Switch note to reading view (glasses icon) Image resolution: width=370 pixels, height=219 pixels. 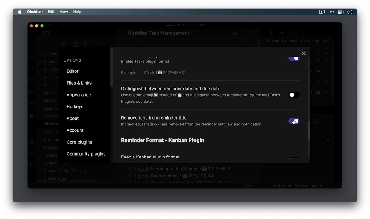tap(235, 33)
